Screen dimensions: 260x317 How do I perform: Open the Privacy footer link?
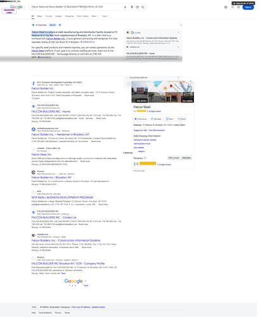pos(58,313)
